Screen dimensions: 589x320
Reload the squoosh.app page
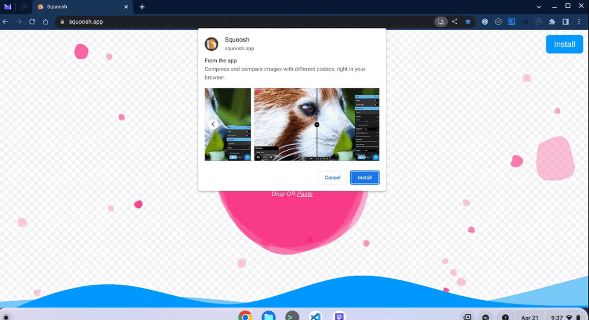pyautogui.click(x=32, y=22)
